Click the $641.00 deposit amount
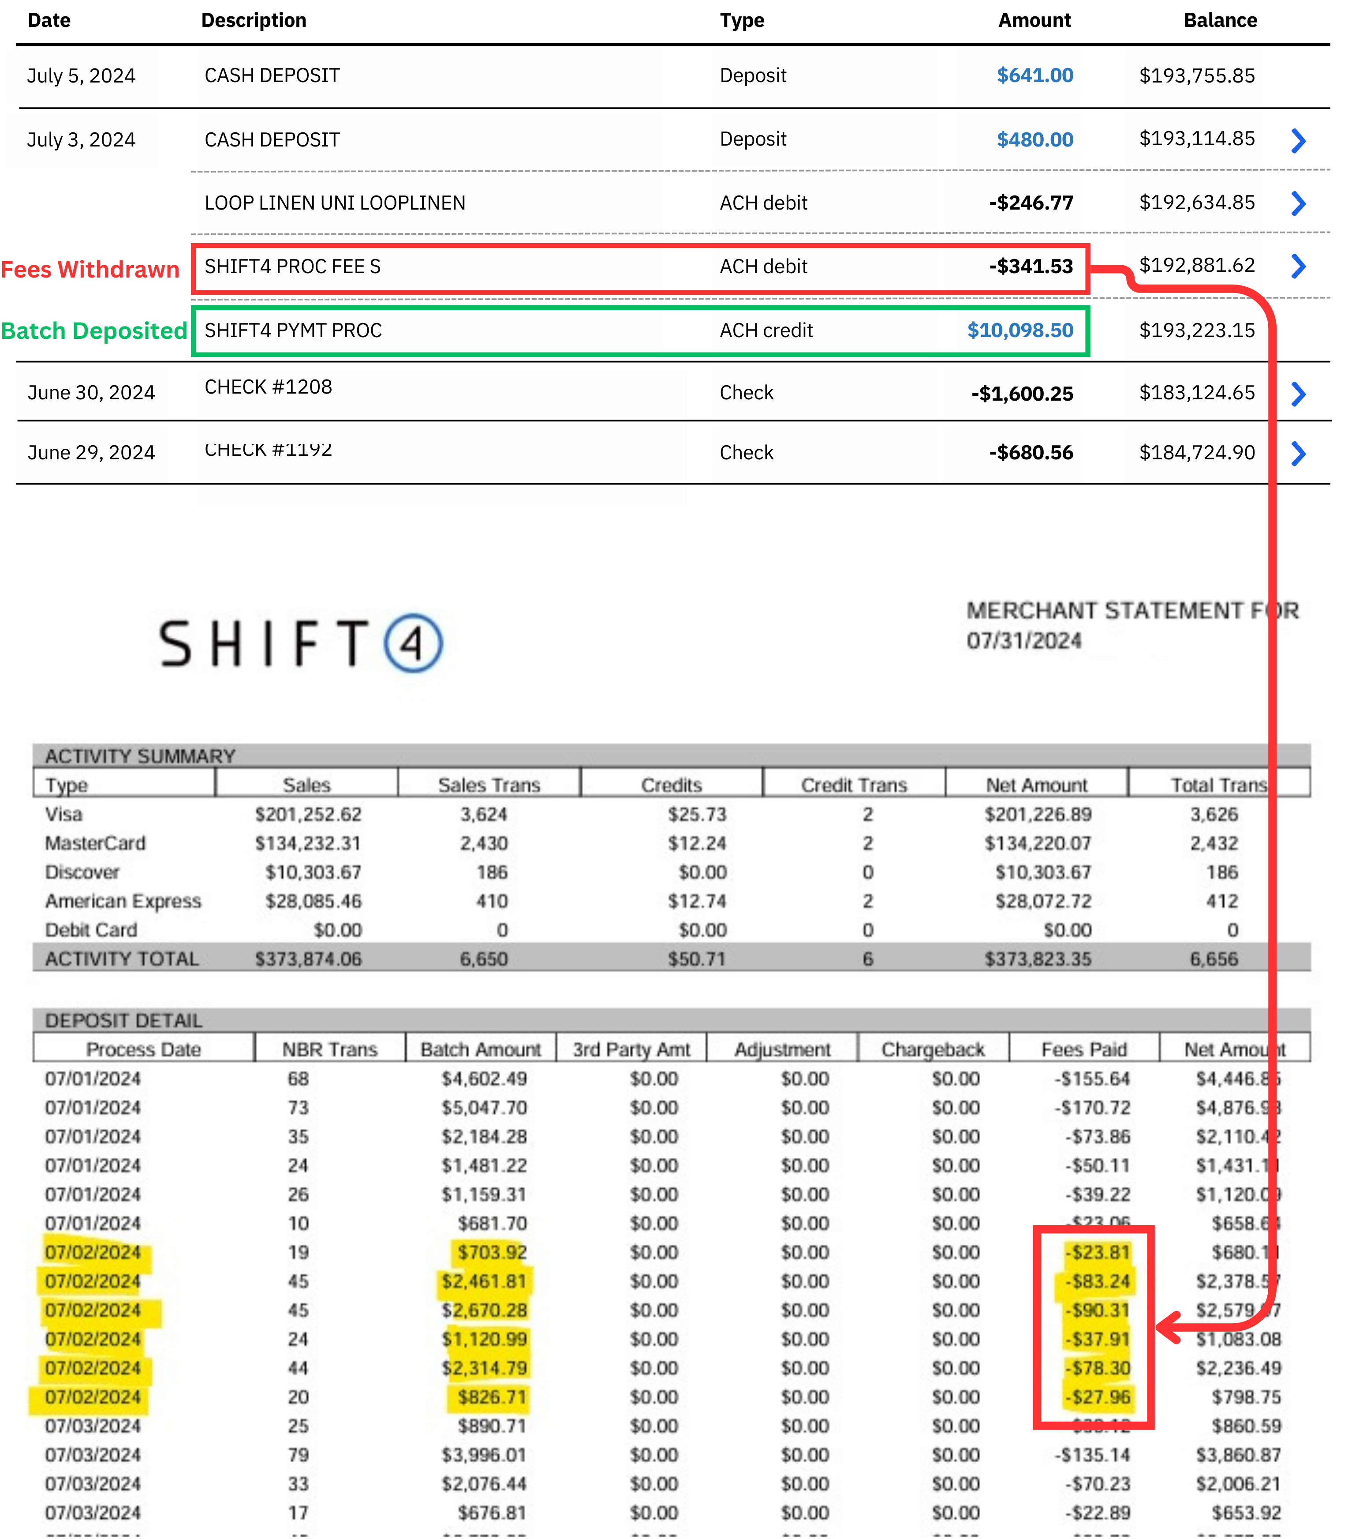Image resolution: width=1363 pixels, height=1539 pixels. (x=1034, y=75)
